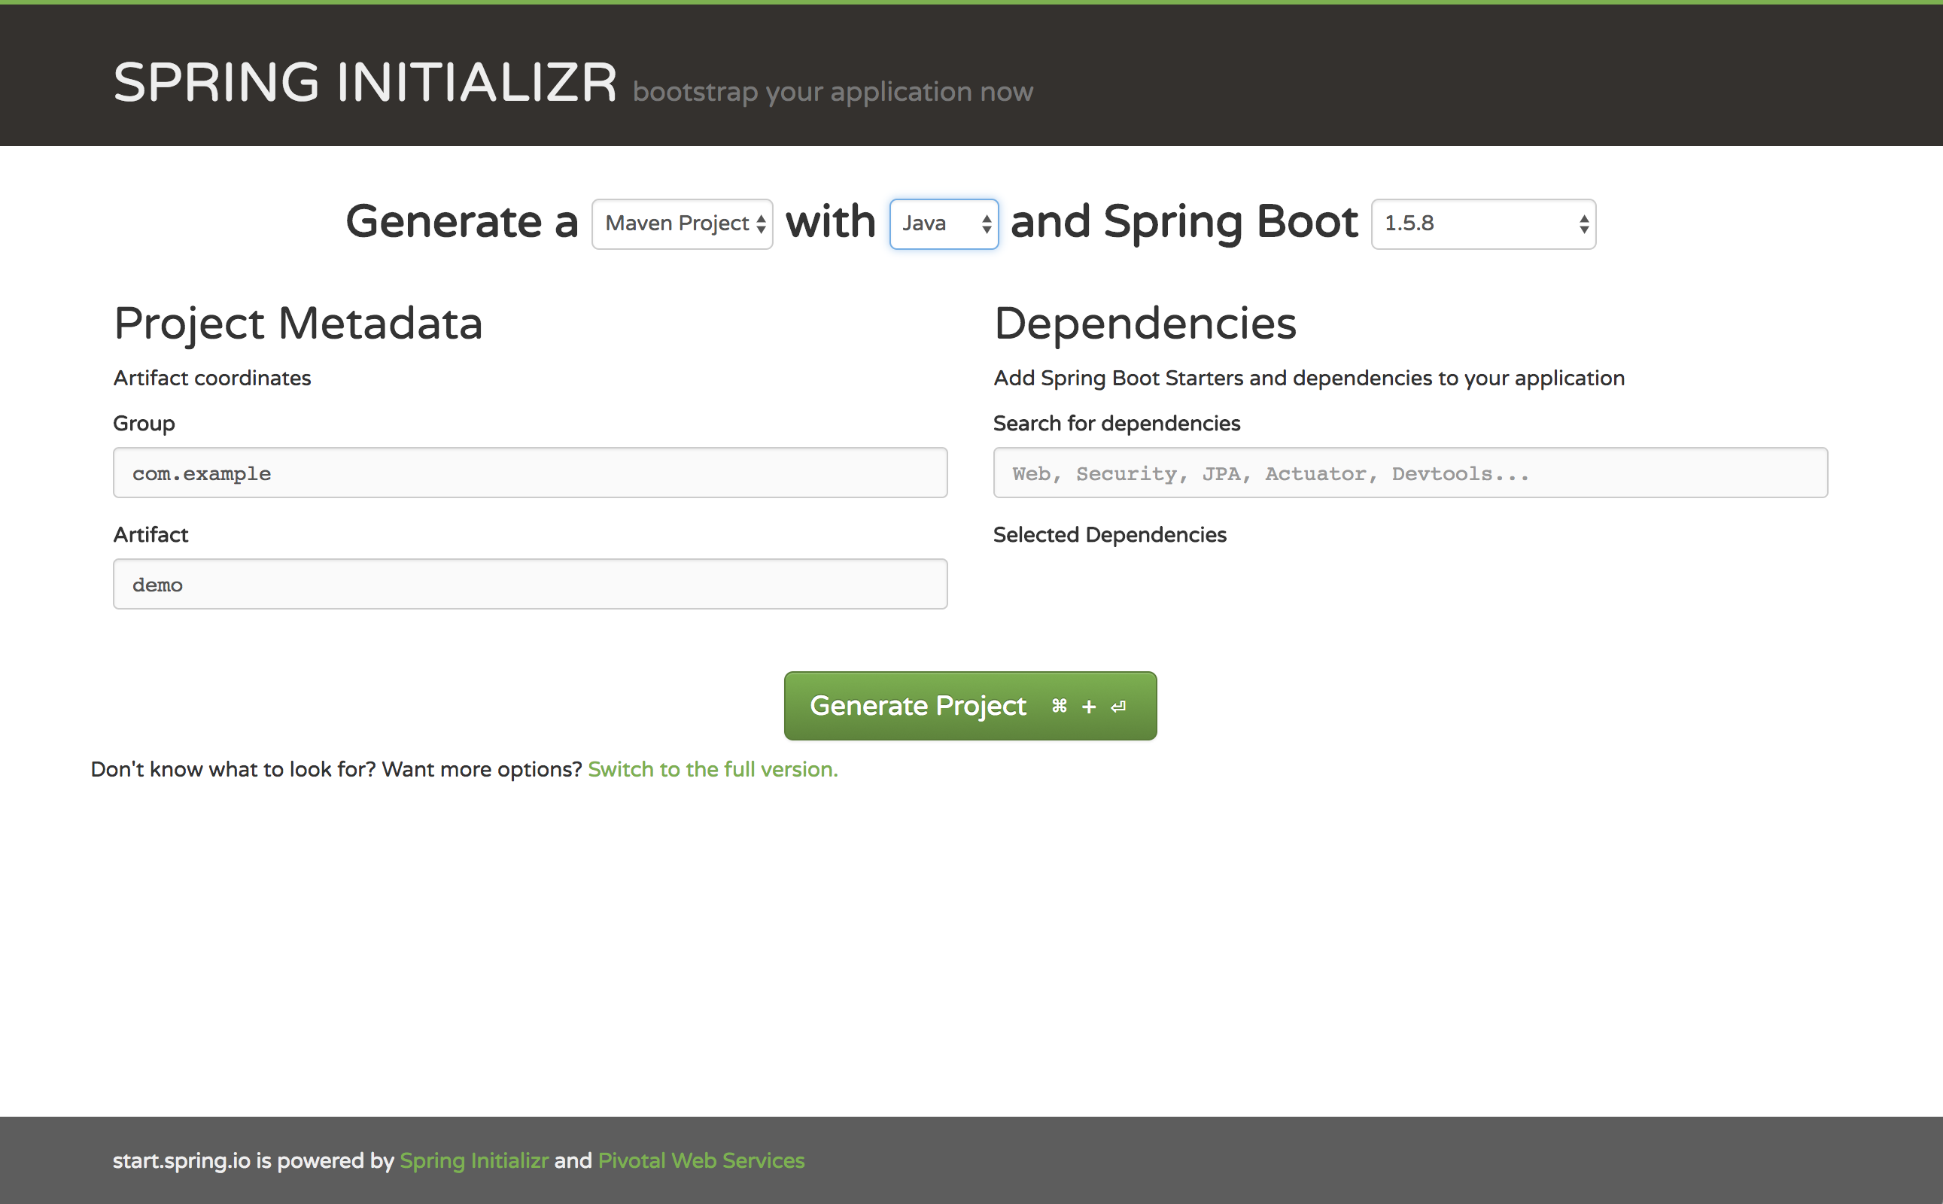The width and height of the screenshot is (1943, 1204).
Task: Click the bootstrap your application now tagline
Action: point(833,93)
